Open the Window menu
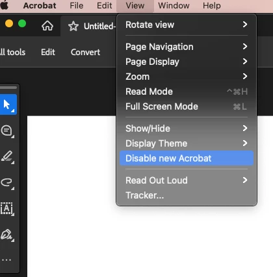This screenshot has width=273, height=277. [x=174, y=6]
